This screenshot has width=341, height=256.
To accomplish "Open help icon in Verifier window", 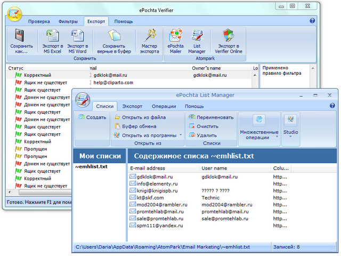I will 312,21.
